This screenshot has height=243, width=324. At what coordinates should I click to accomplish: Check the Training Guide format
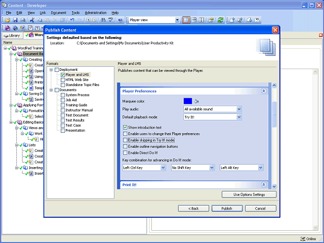click(63, 105)
